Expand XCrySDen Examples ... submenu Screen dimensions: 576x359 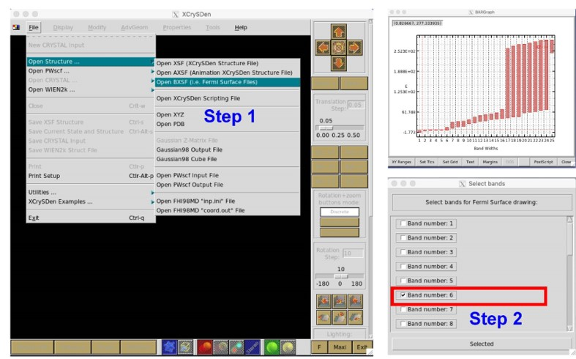tap(91, 201)
